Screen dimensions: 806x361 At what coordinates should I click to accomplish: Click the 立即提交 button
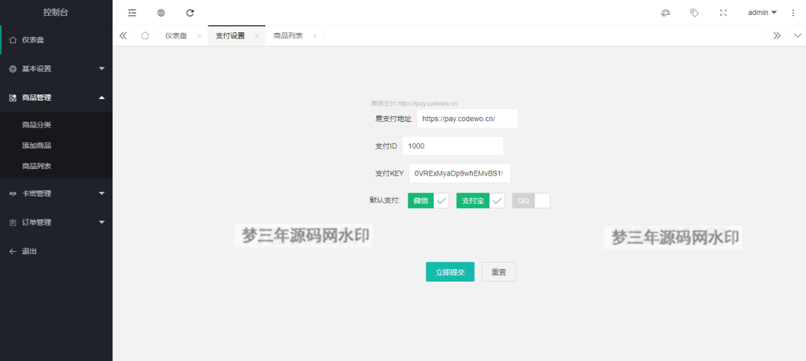449,272
